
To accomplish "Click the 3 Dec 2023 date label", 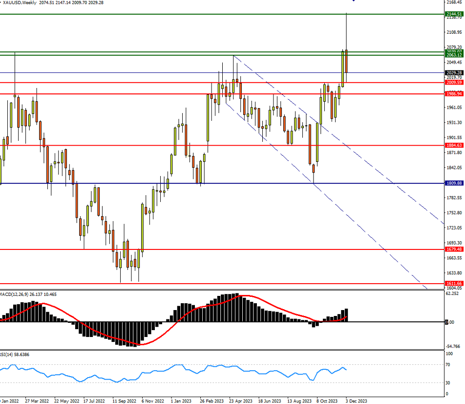I will pos(356,401).
